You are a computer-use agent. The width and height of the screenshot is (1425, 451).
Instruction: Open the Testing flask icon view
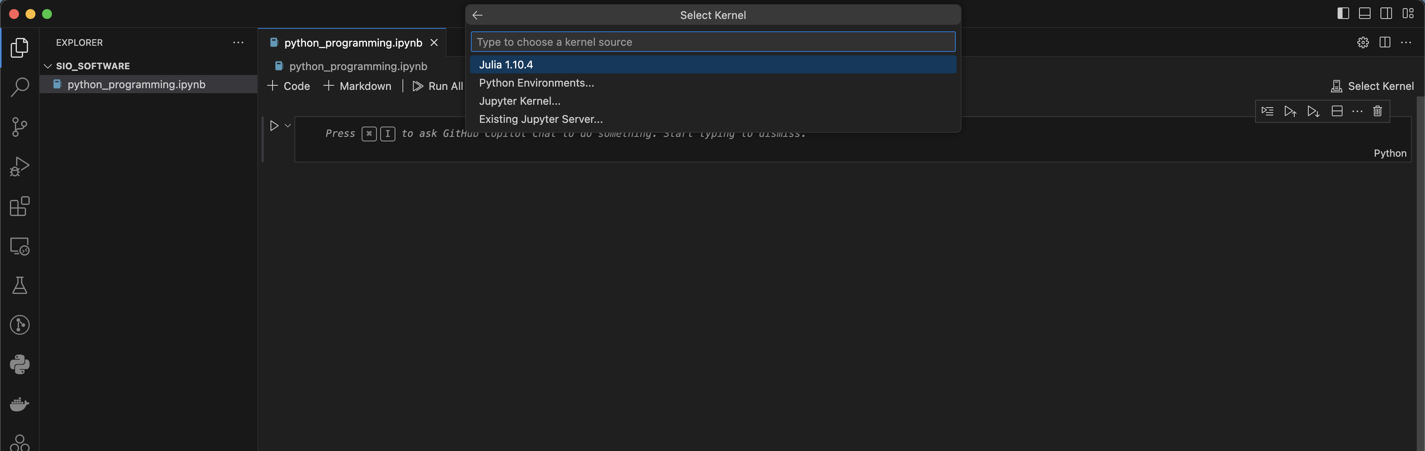20,285
